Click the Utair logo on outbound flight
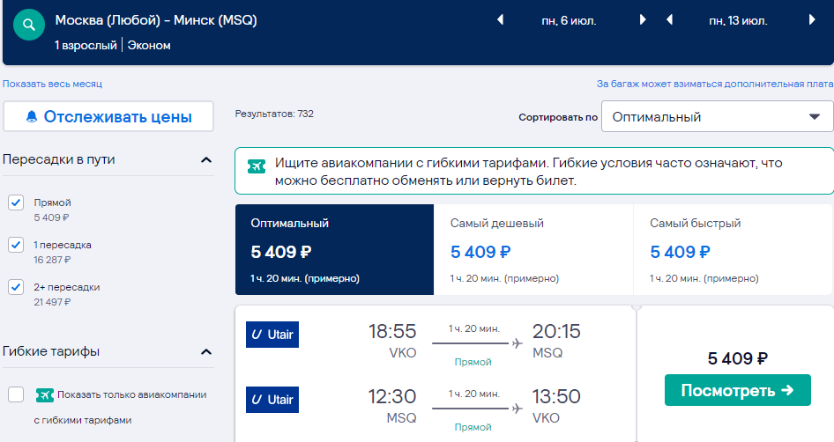834x442 pixels. point(272,335)
